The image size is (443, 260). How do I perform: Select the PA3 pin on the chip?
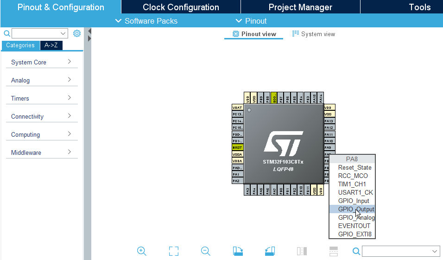pos(247,190)
